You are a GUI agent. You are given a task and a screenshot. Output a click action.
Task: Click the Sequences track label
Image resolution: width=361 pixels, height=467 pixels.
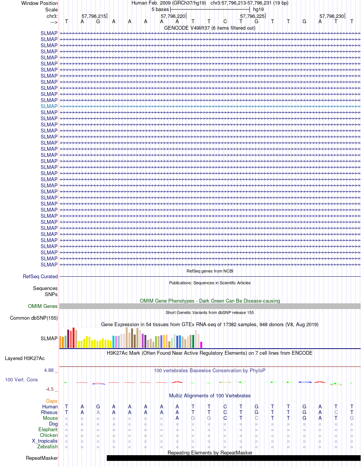pos(45,288)
